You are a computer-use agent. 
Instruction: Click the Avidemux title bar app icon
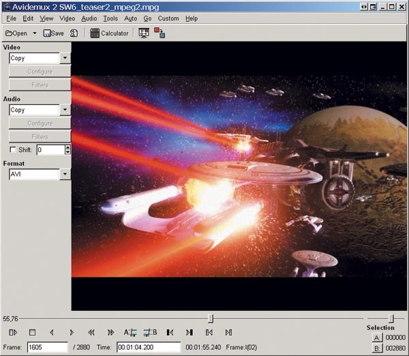coord(6,7)
